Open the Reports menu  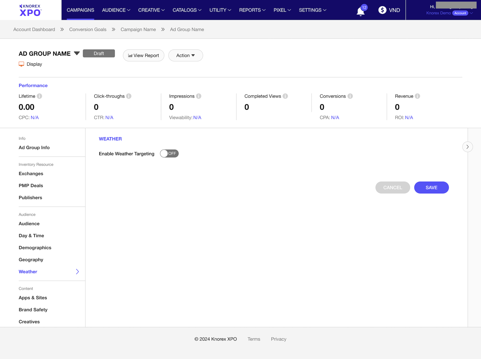252,10
